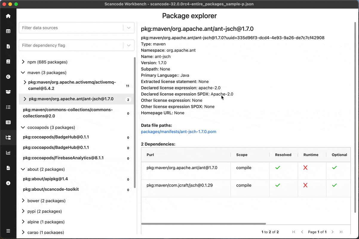Image resolution: width=359 pixels, height=239 pixels.
Task: Open the book icon in sidebar
Action: click(8, 62)
